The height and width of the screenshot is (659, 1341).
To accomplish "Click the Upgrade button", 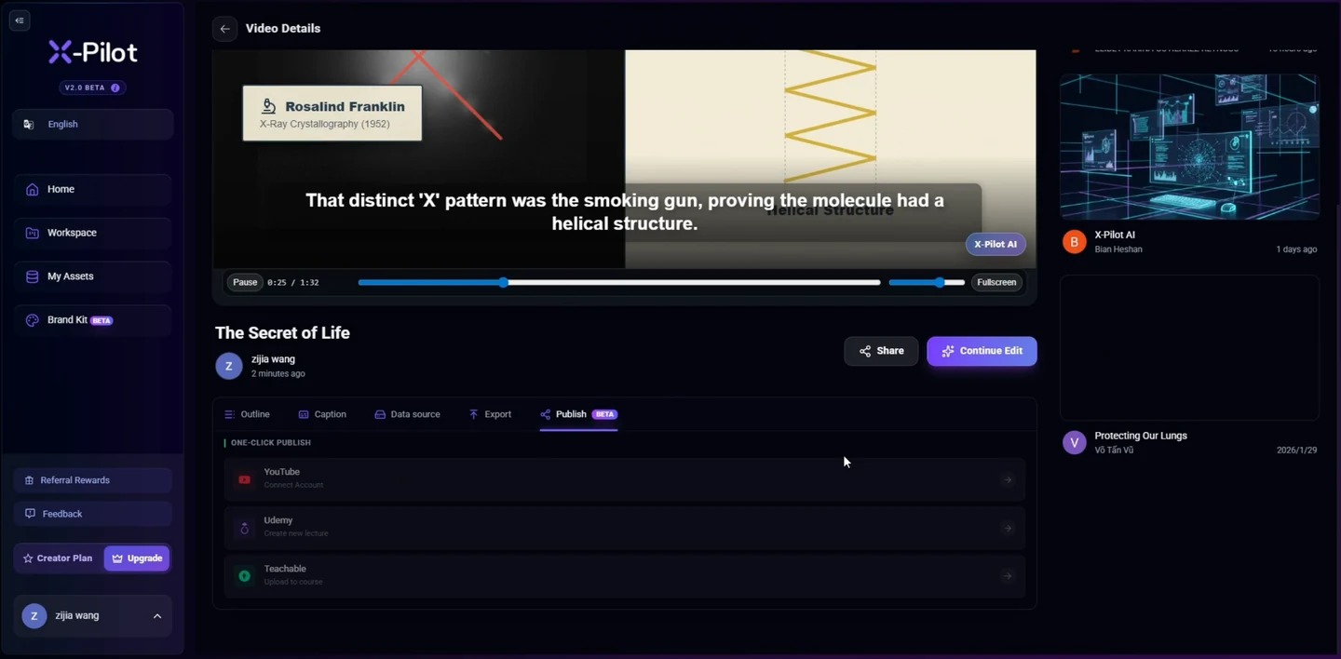I will pos(137,558).
